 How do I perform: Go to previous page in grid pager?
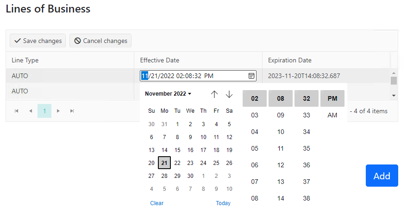31,111
